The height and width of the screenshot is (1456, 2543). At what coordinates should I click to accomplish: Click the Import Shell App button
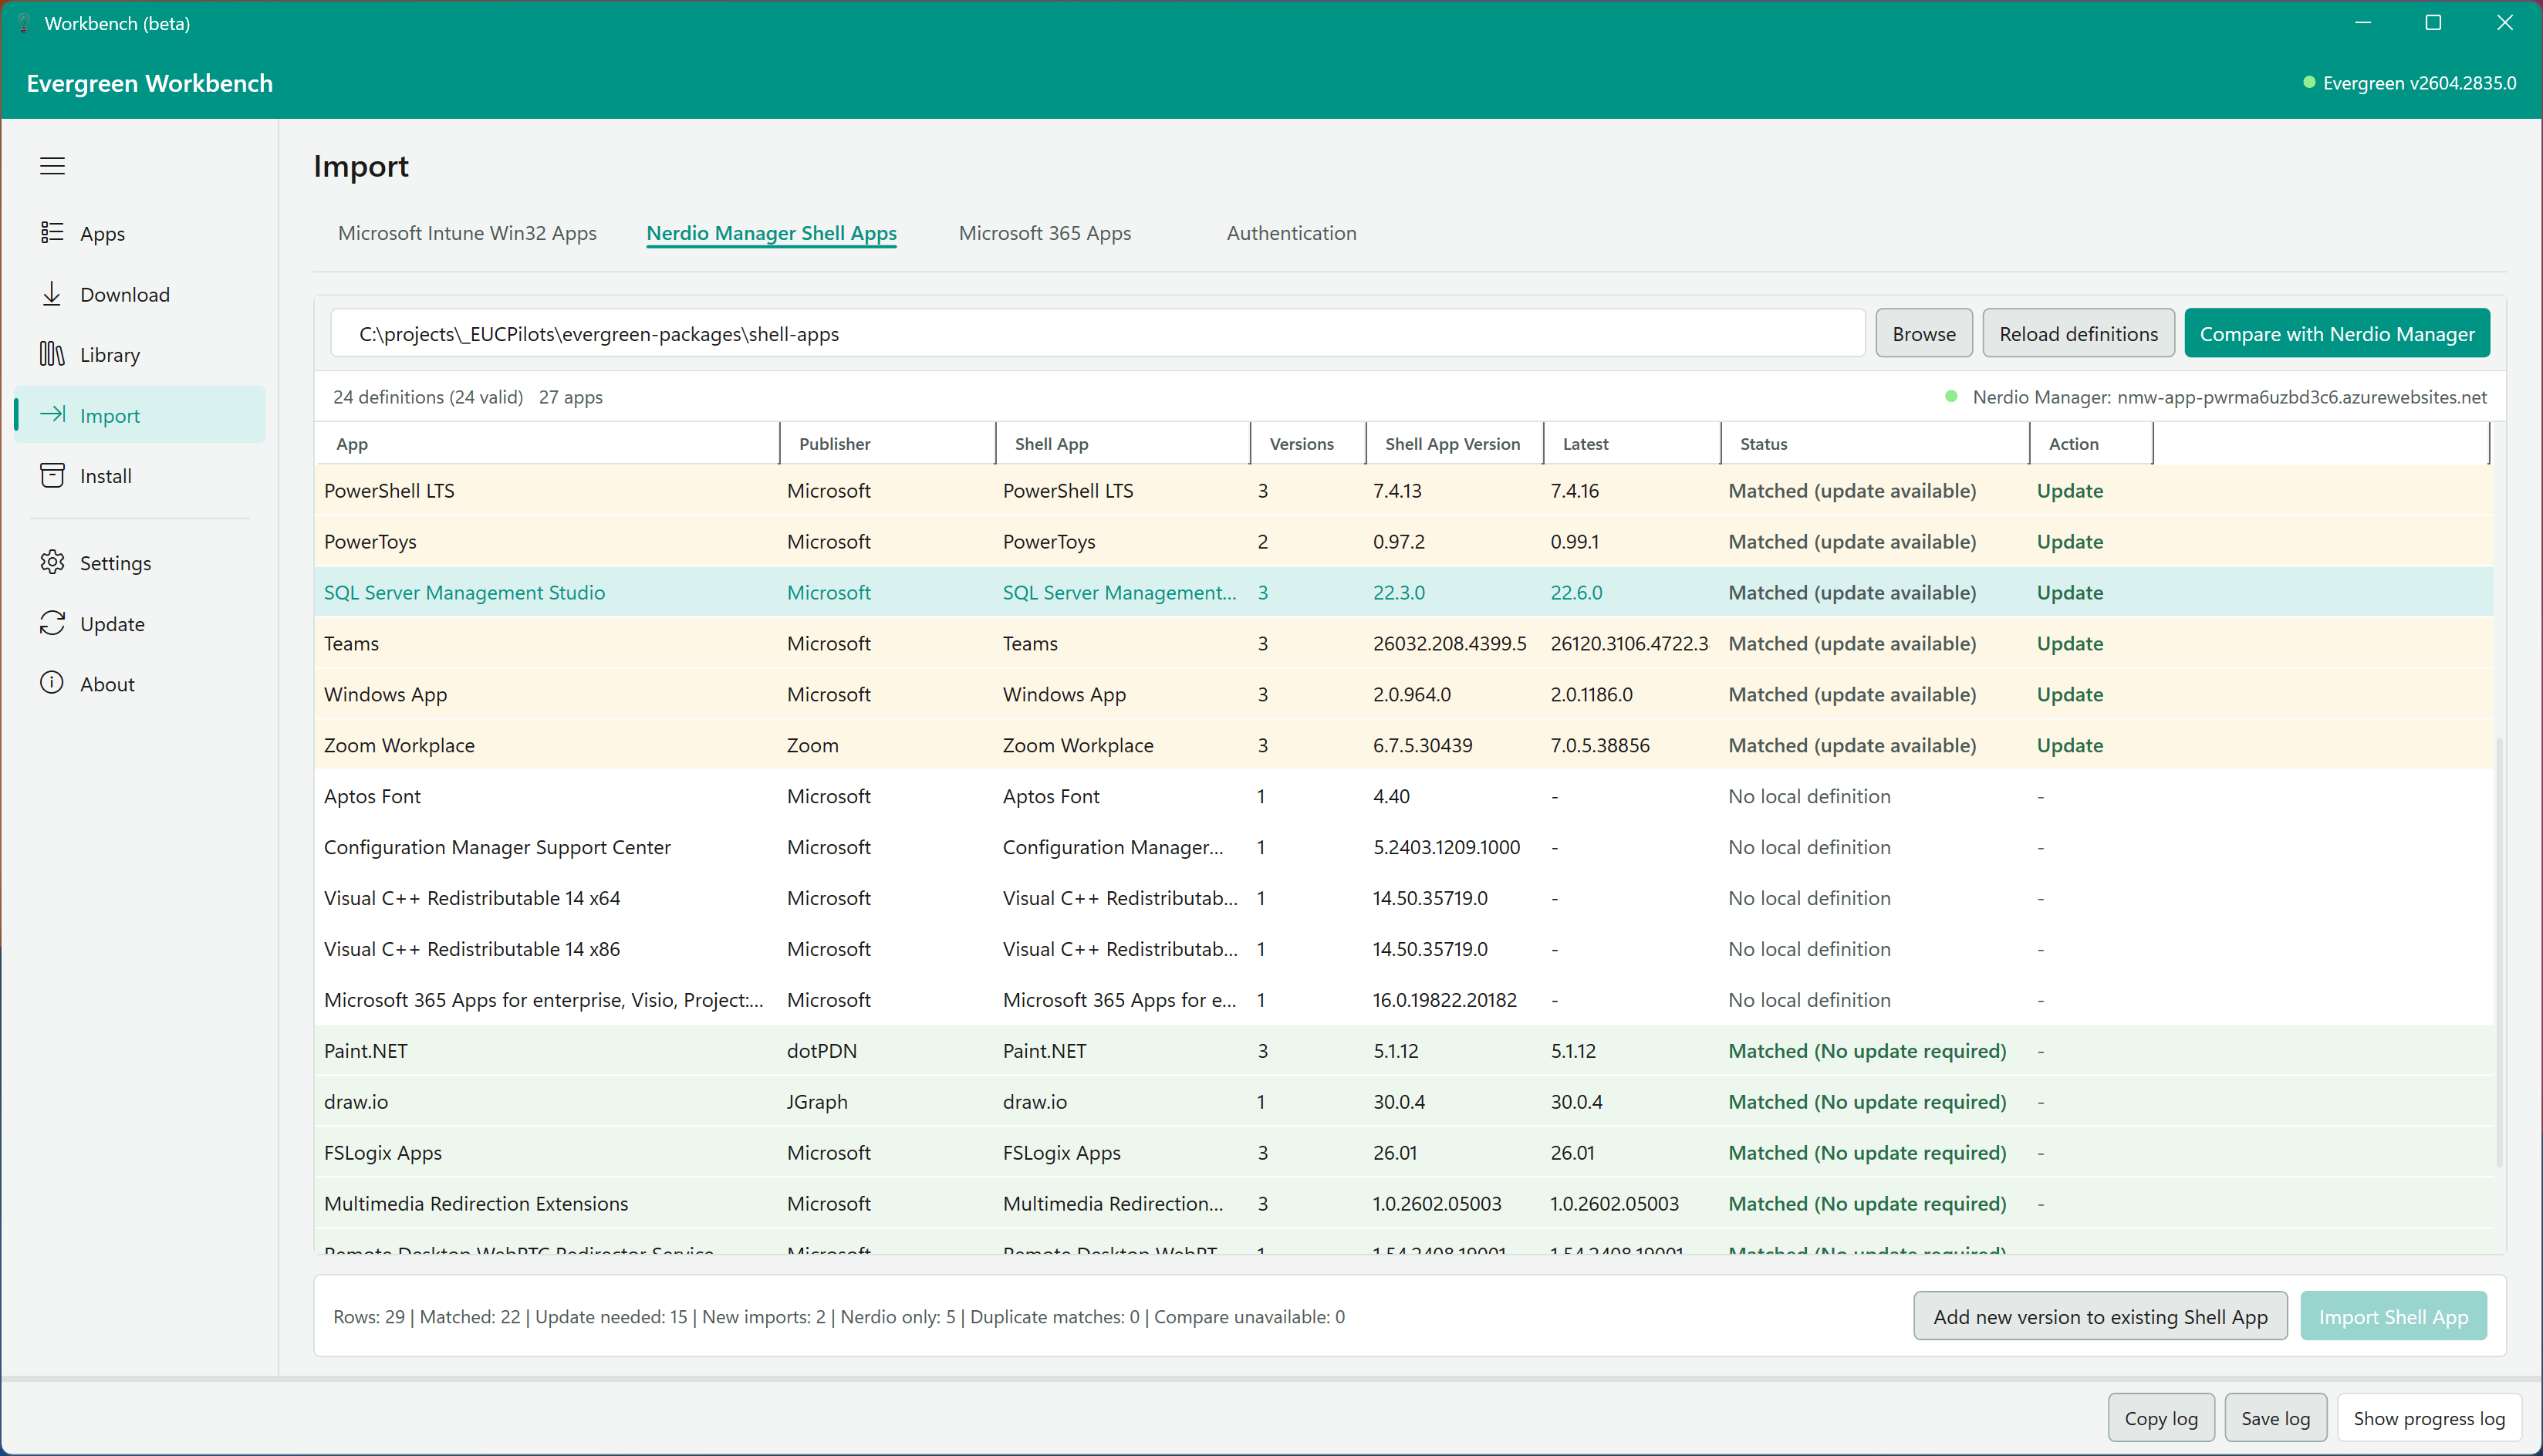[2393, 1316]
